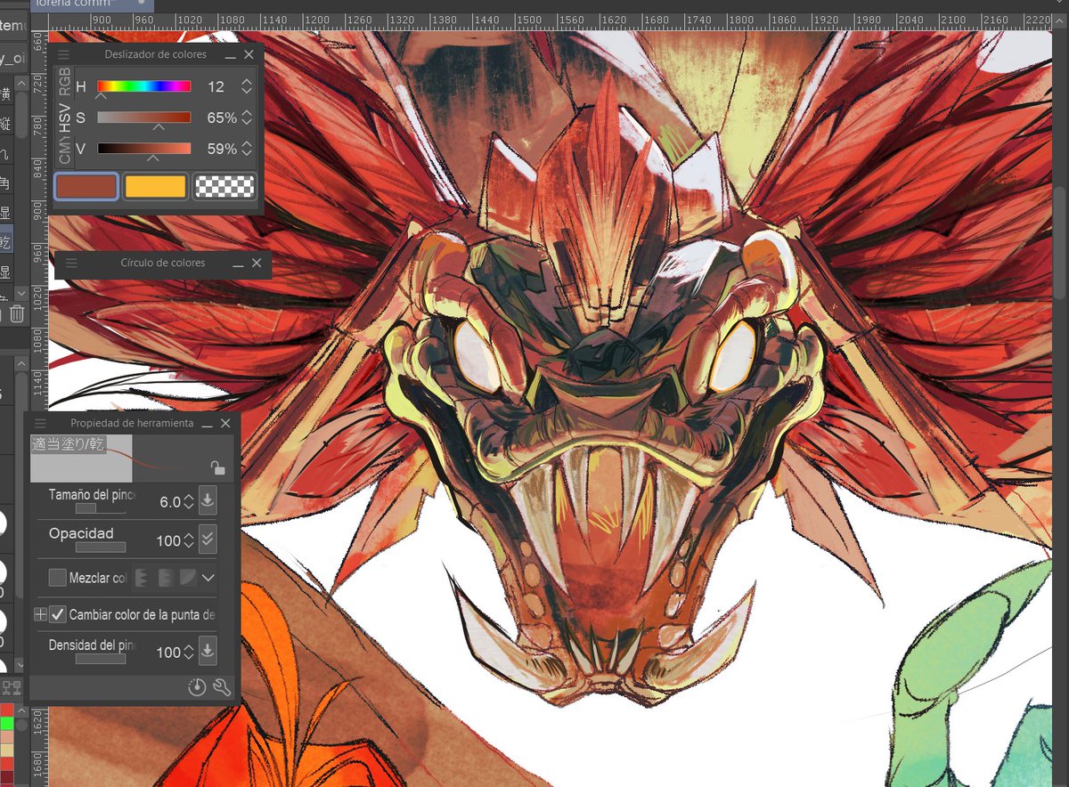
Task: Step the Value 59% spinner
Action: click(x=247, y=149)
